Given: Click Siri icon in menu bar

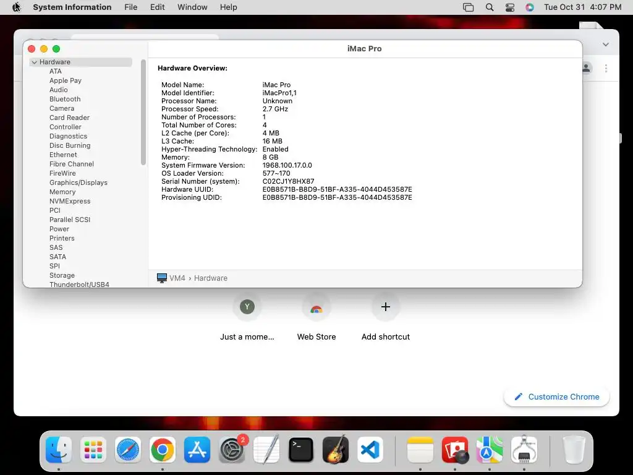Looking at the screenshot, I should [530, 7].
